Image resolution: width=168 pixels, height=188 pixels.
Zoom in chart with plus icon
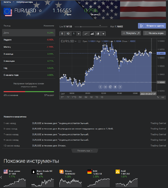pyautogui.click(x=115, y=87)
